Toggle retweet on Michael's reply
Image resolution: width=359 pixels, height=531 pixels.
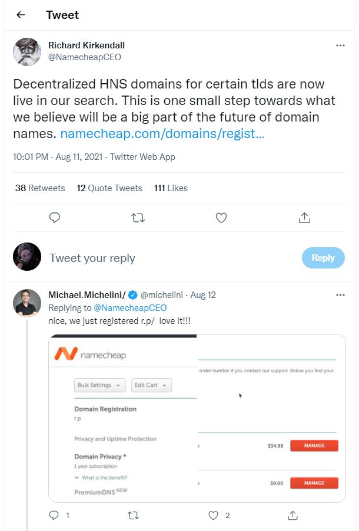133,514
